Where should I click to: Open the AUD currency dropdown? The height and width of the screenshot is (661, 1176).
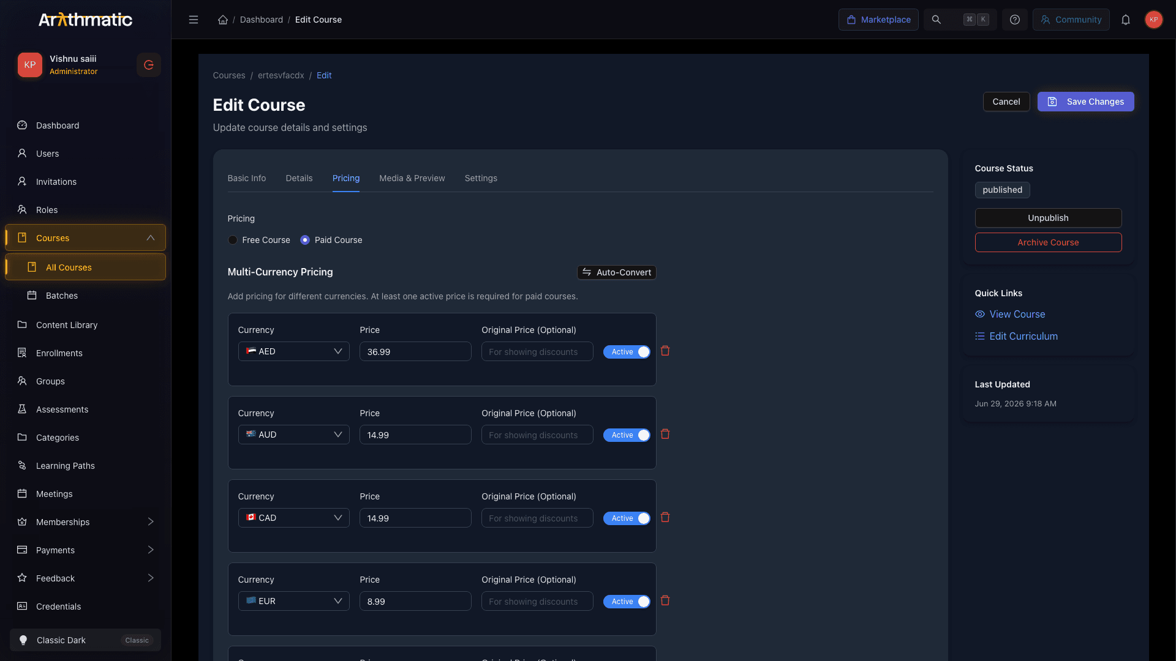point(293,435)
